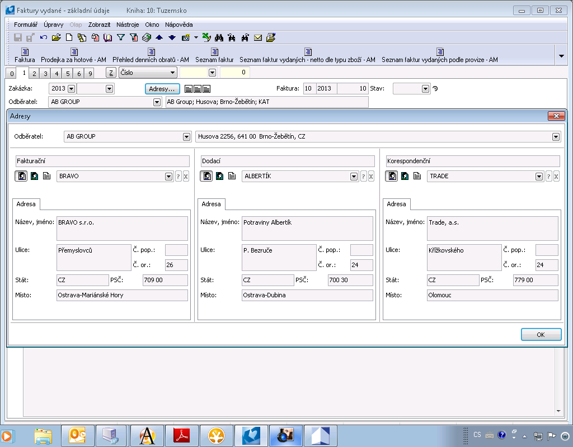Open the Faktura report shortcut

tap(25, 55)
